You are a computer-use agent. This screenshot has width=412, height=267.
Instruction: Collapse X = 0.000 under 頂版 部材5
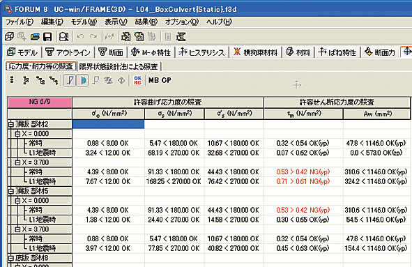point(17,201)
